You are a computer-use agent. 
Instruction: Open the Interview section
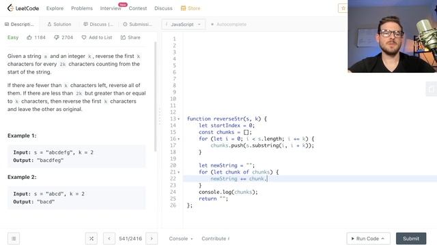pos(111,8)
